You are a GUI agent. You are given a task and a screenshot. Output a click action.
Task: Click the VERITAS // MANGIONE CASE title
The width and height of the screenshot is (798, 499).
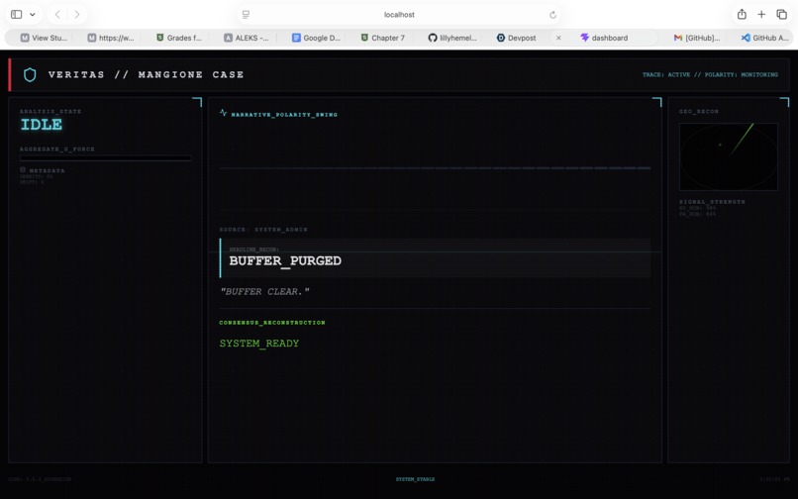147,75
